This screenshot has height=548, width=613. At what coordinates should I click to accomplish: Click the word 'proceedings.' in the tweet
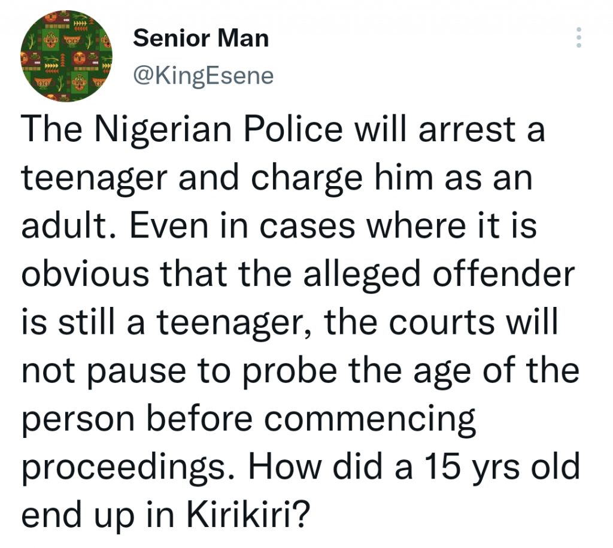tap(129, 468)
